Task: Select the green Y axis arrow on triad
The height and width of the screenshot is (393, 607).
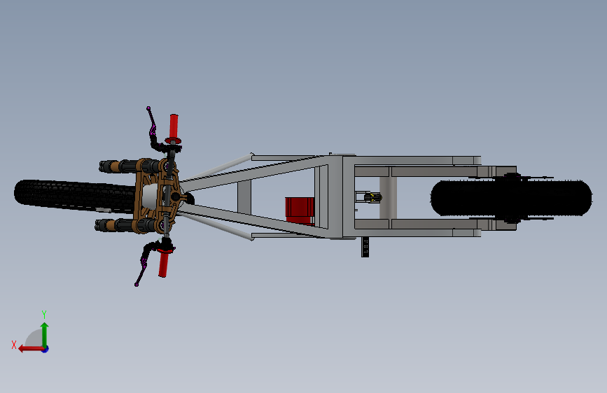Action: [x=45, y=335]
